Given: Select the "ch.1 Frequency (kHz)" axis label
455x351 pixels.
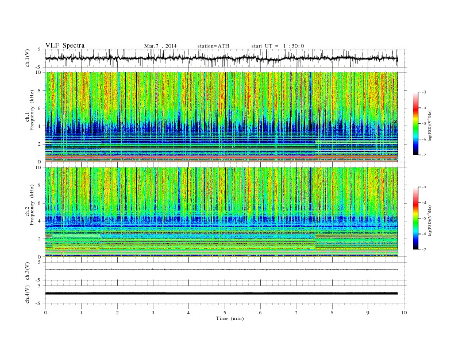Looking at the screenshot, I should click(x=30, y=110).
